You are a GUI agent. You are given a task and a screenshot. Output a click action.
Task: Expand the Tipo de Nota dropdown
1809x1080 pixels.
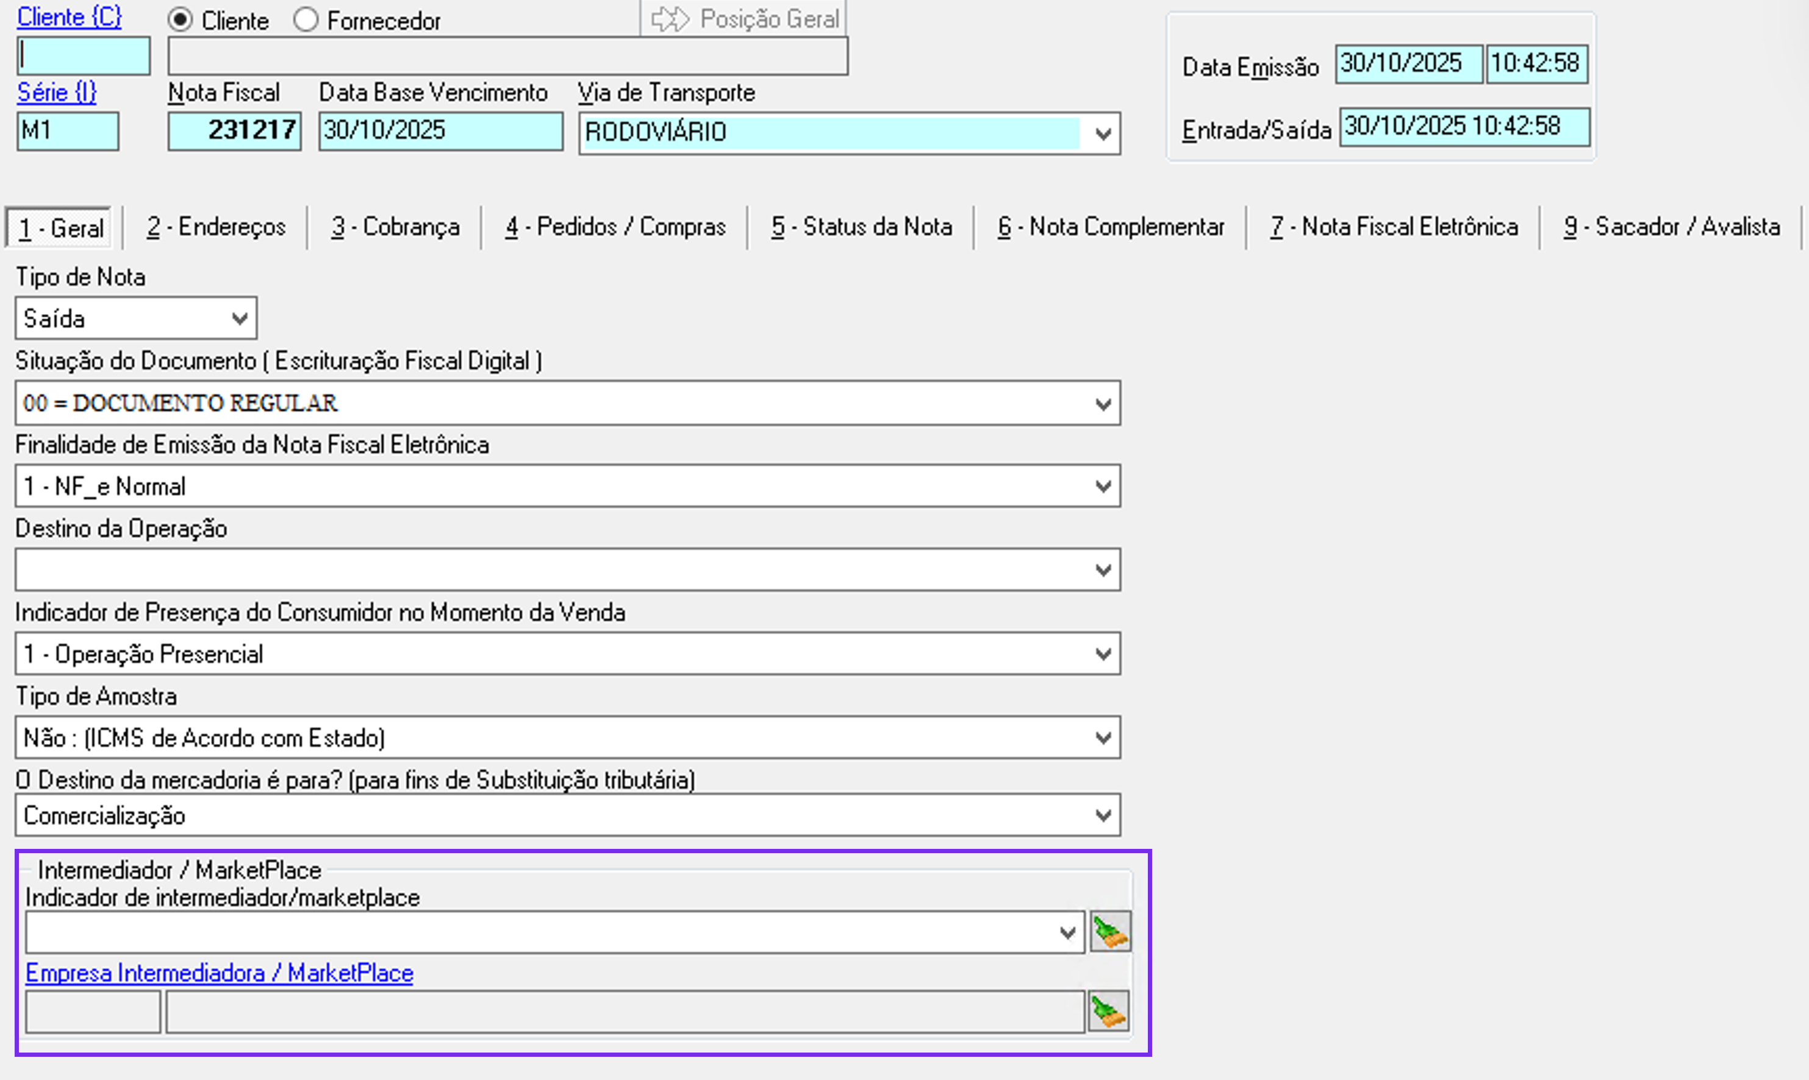(240, 319)
